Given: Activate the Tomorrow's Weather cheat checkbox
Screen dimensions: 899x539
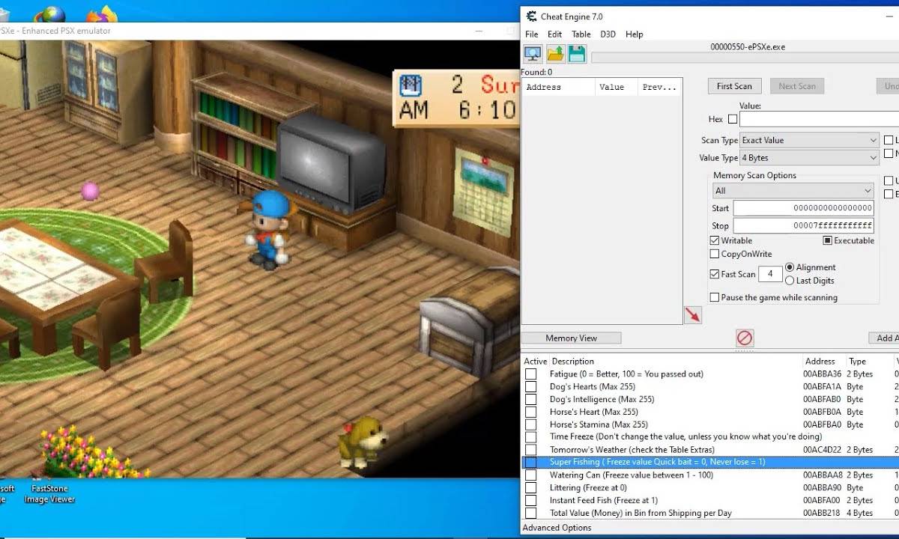Looking at the screenshot, I should click(x=531, y=450).
